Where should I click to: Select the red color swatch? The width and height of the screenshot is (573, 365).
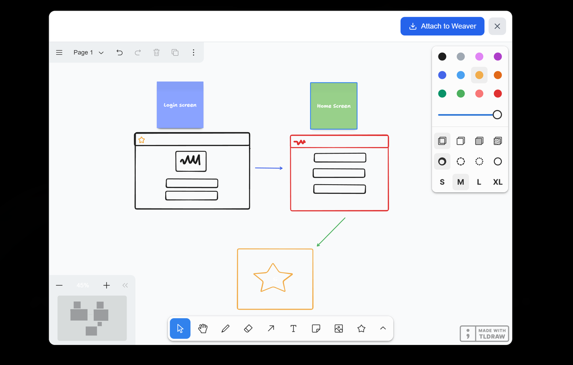(498, 94)
